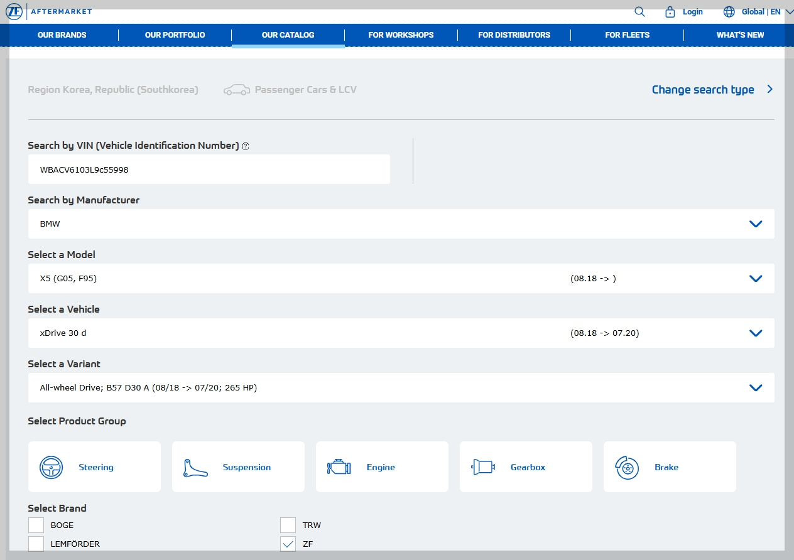This screenshot has height=560, width=794.
Task: Select the Brake product group label
Action: (666, 467)
